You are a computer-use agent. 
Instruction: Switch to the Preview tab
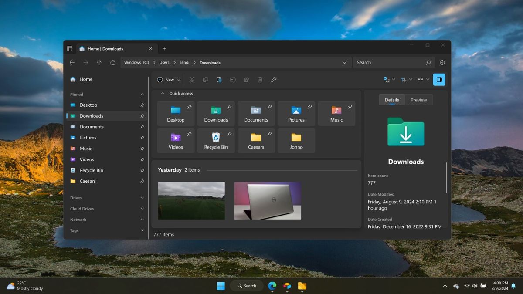pos(418,100)
